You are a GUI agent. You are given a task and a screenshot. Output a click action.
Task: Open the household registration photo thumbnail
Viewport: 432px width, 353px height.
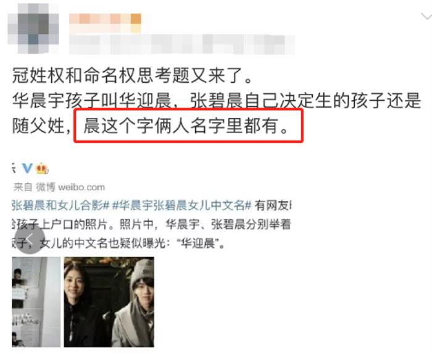point(36,302)
